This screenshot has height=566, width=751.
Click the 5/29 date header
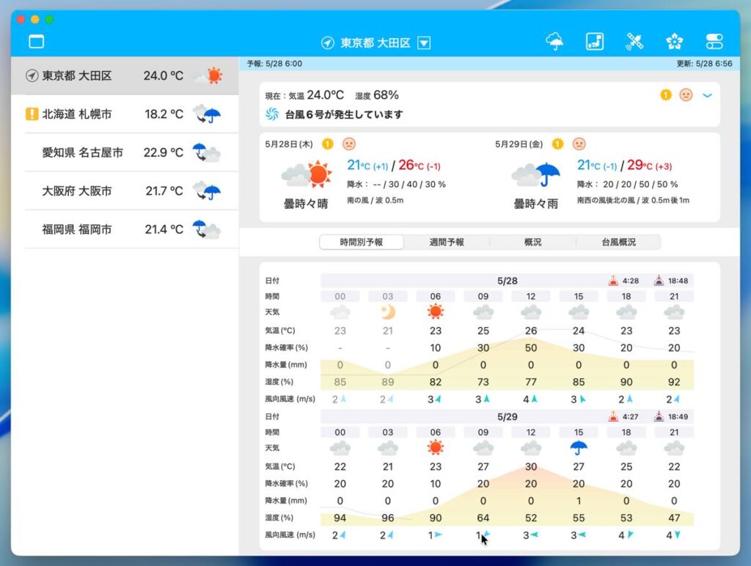pyautogui.click(x=508, y=417)
